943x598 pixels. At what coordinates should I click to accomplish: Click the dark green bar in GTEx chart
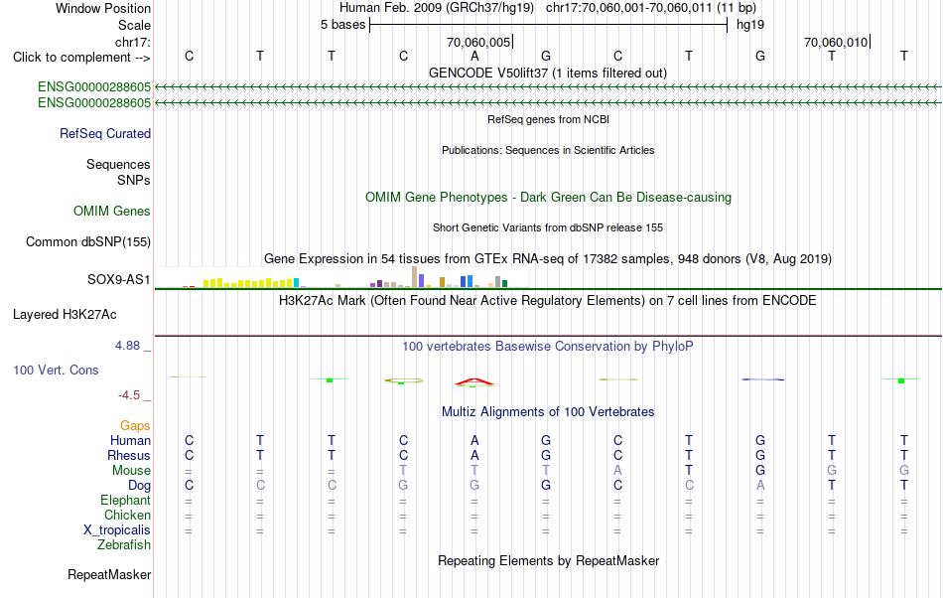tap(504, 283)
